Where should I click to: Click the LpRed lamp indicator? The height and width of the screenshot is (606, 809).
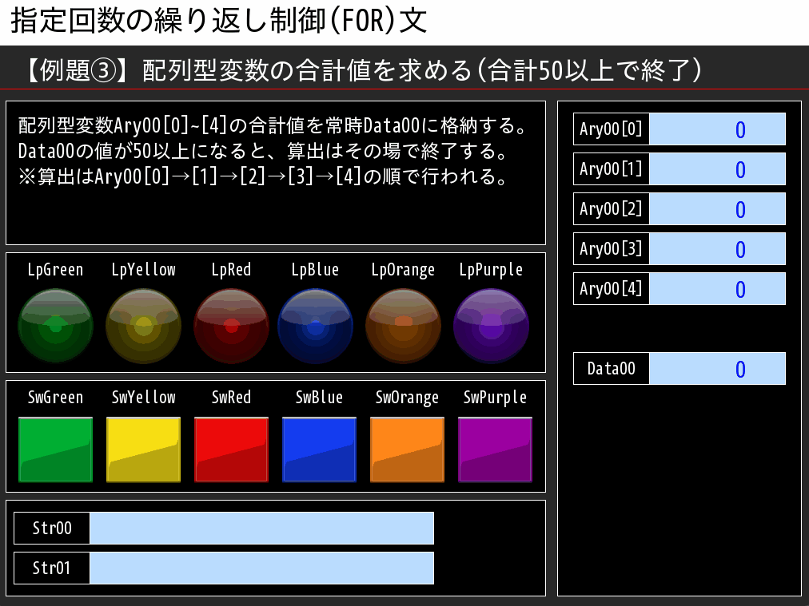tap(231, 324)
